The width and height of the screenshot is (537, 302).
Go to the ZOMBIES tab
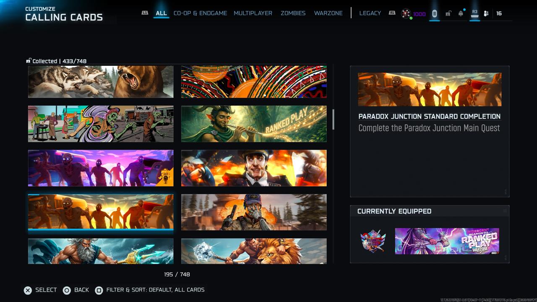(x=293, y=13)
